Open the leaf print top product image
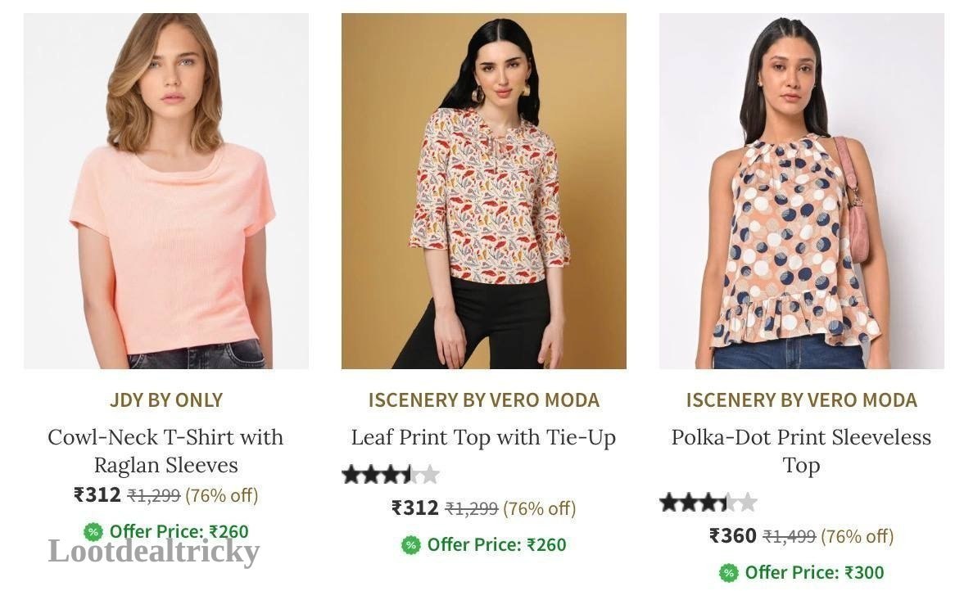The width and height of the screenshot is (955, 591). [483, 191]
